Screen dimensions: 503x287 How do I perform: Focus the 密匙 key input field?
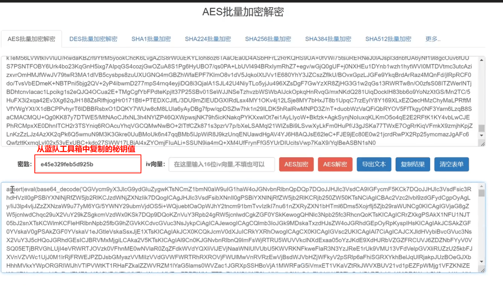pyautogui.click(x=88, y=165)
